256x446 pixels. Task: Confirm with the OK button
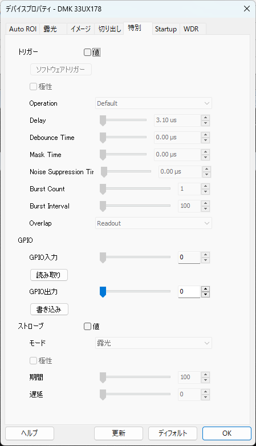[227, 433]
